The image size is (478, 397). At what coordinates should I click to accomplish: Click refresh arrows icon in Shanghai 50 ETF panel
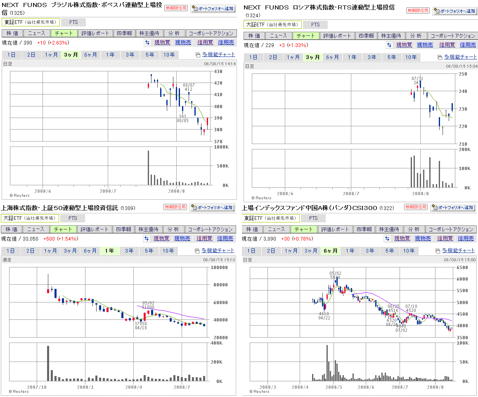click(x=147, y=239)
